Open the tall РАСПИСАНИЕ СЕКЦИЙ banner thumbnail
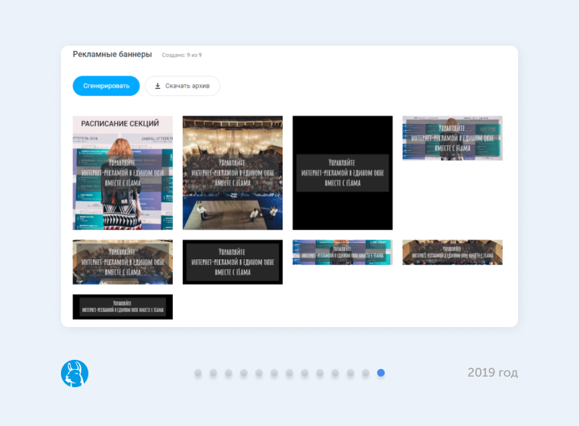 123,173
